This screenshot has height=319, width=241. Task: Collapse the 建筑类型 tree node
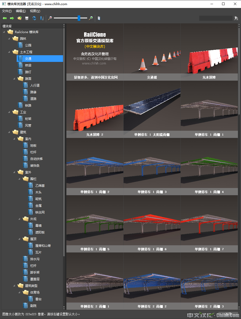(x=14, y=286)
